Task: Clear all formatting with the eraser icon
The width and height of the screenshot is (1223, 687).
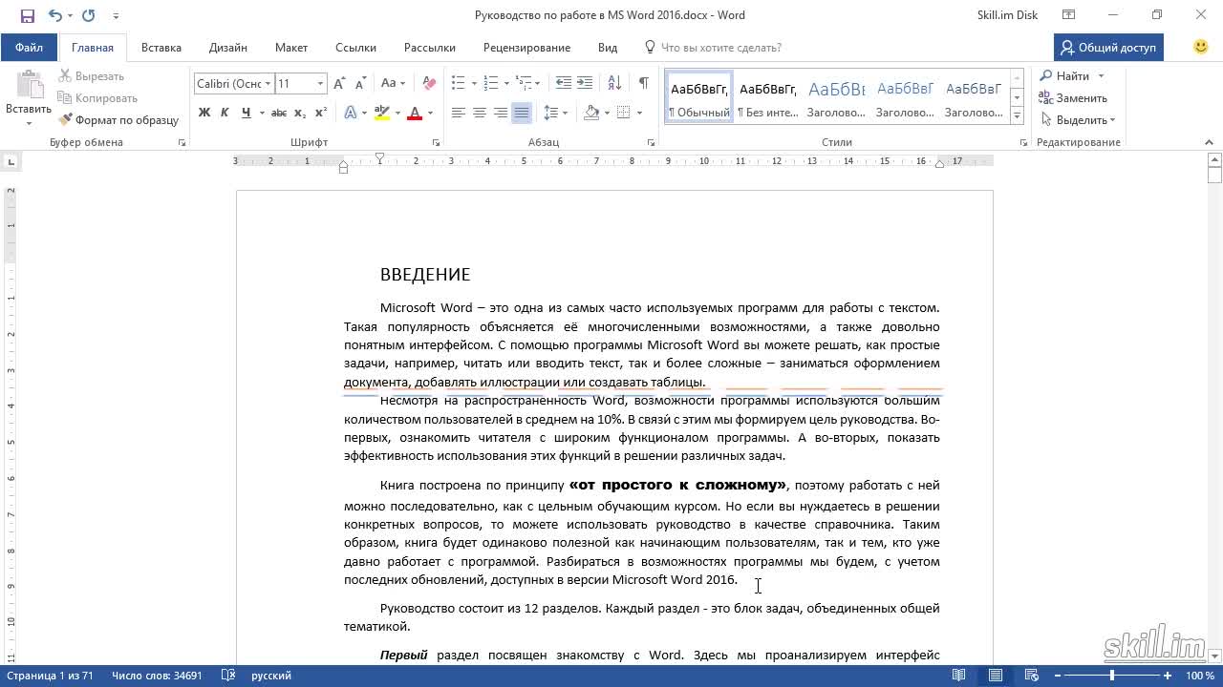Action: click(429, 84)
